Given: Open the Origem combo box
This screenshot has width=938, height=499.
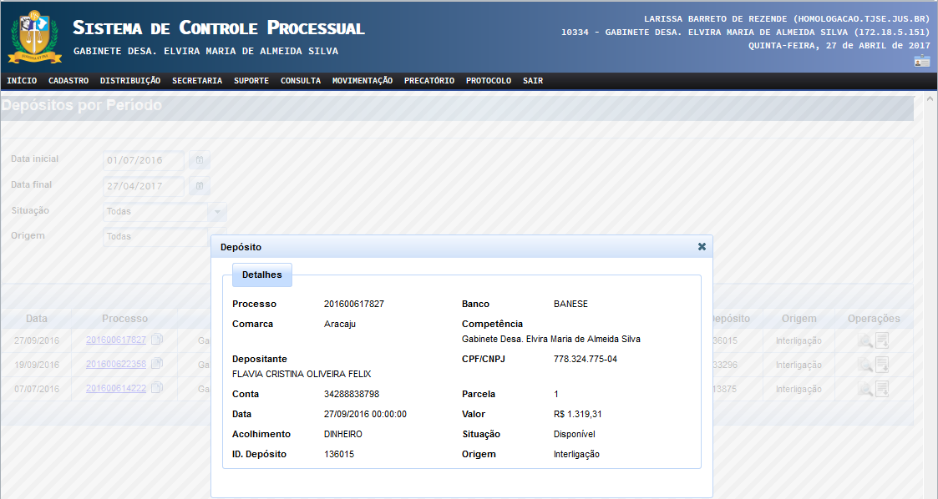Looking at the screenshot, I should pyautogui.click(x=156, y=237).
